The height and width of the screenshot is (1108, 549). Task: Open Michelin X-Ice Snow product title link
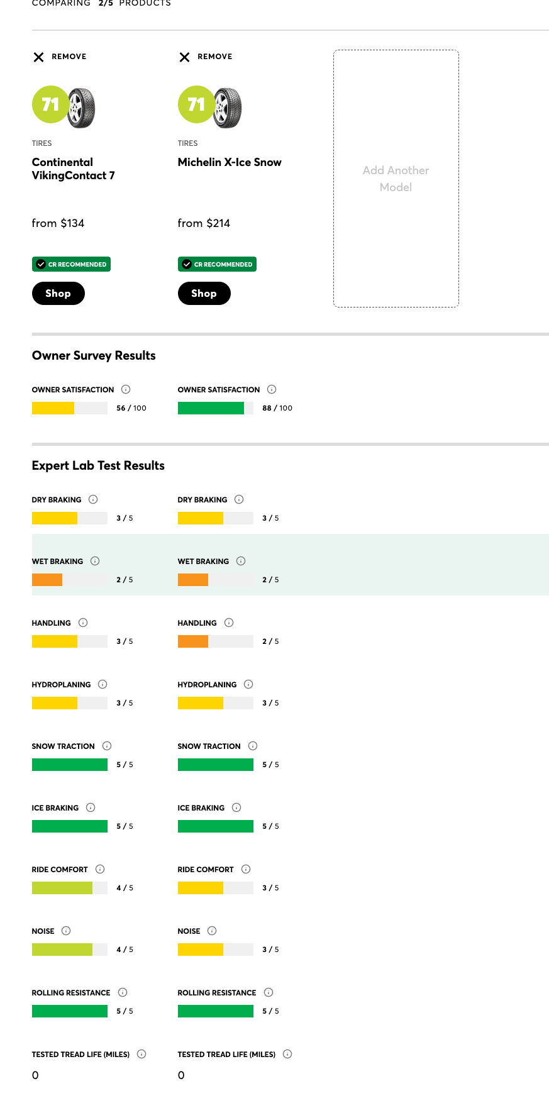coord(230,162)
